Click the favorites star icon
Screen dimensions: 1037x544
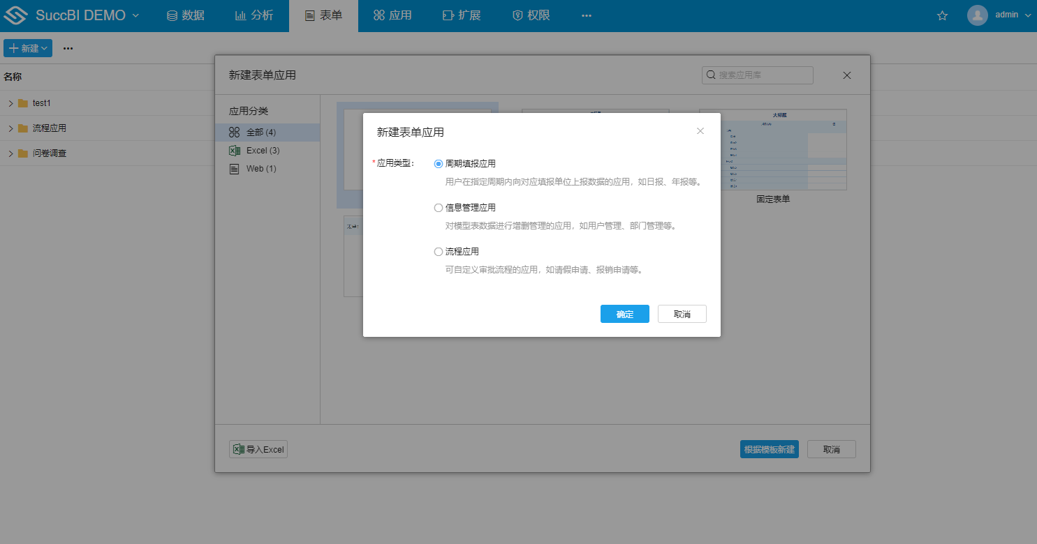(x=942, y=15)
